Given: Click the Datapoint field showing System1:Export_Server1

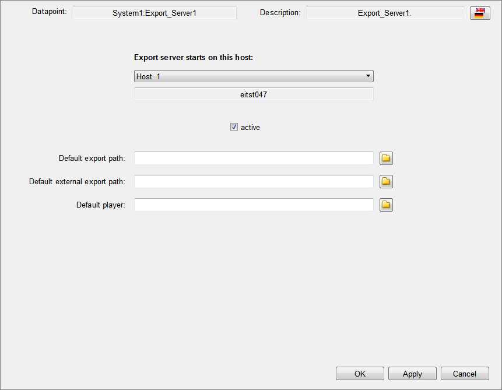Looking at the screenshot, I should coord(155,12).
